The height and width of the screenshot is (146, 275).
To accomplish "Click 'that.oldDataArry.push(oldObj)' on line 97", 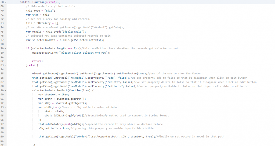I will 60,124.
